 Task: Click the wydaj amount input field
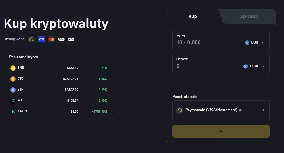pyautogui.click(x=206, y=42)
